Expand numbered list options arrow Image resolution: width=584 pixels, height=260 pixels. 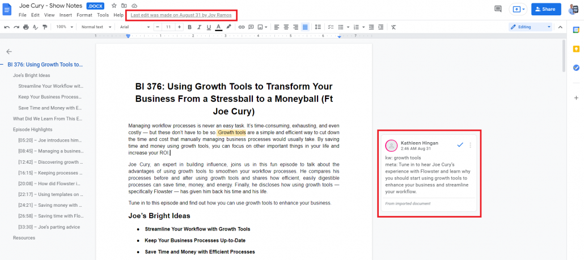pyautogui.click(x=363, y=27)
